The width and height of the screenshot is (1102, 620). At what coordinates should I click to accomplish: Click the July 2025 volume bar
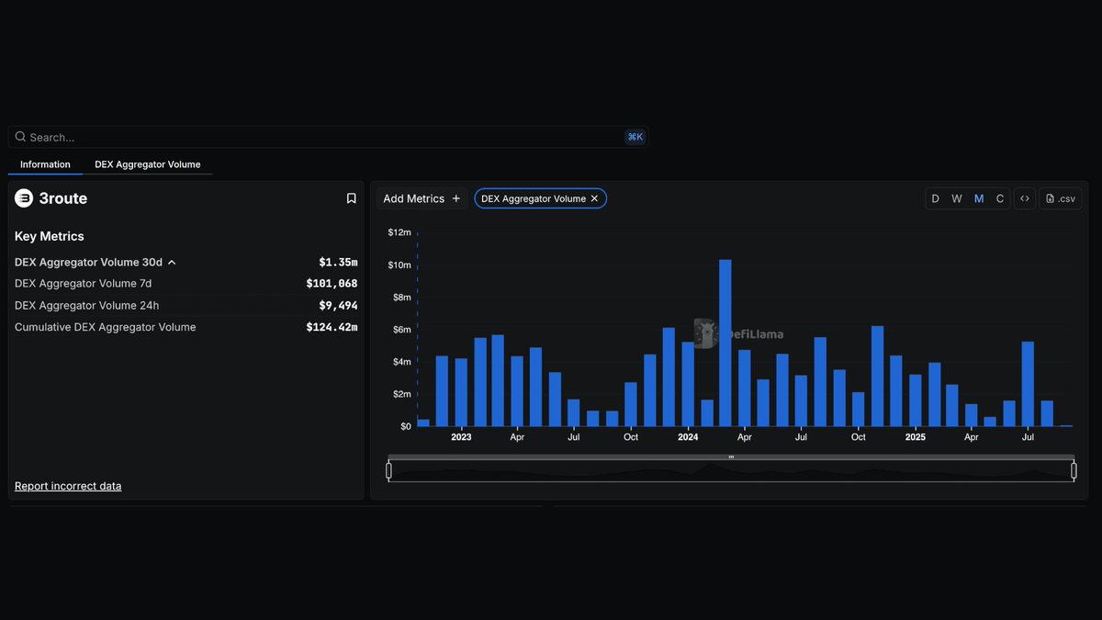pos(1028,384)
